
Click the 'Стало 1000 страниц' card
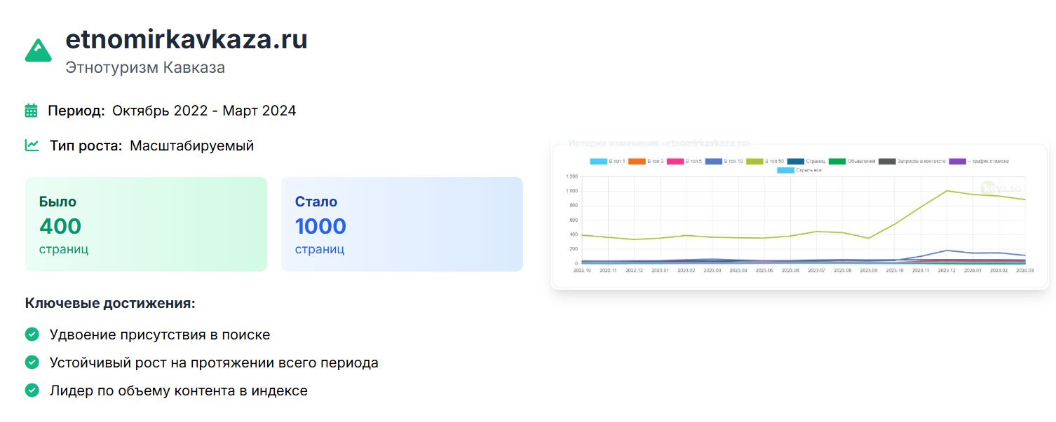coord(402,224)
